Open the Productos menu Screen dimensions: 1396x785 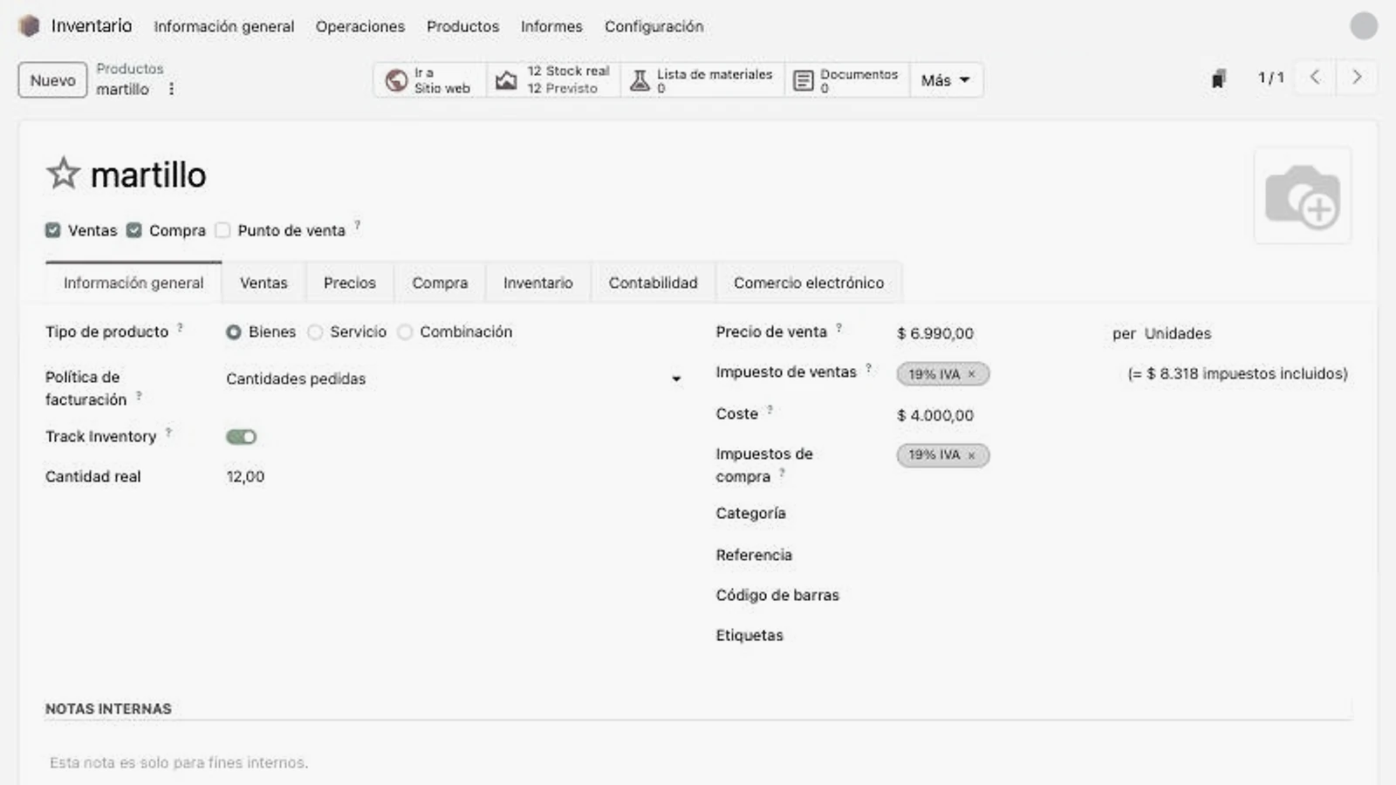pos(462,26)
